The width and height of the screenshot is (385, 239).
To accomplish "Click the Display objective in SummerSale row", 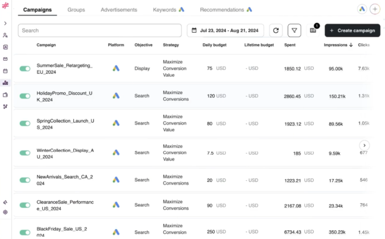I will 142,68.
